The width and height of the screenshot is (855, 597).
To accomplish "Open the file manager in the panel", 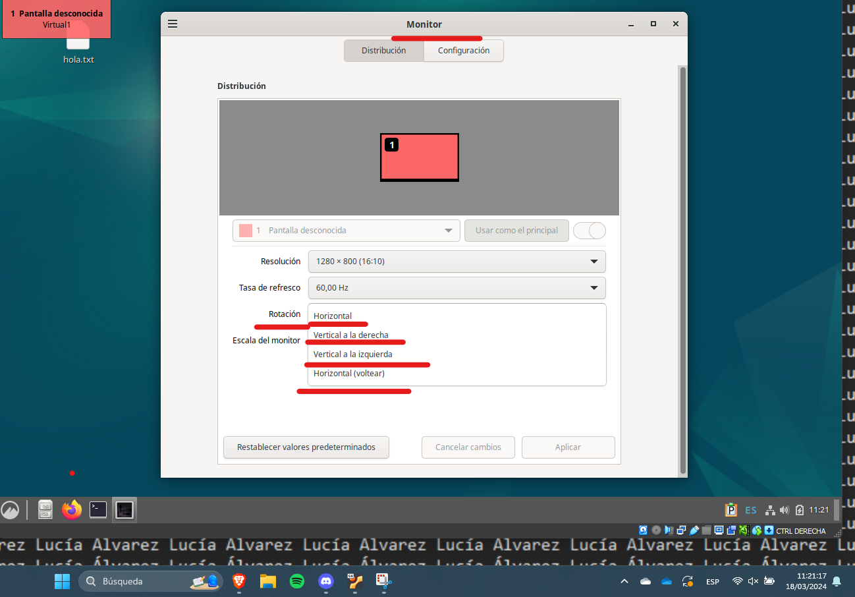I will [x=45, y=509].
